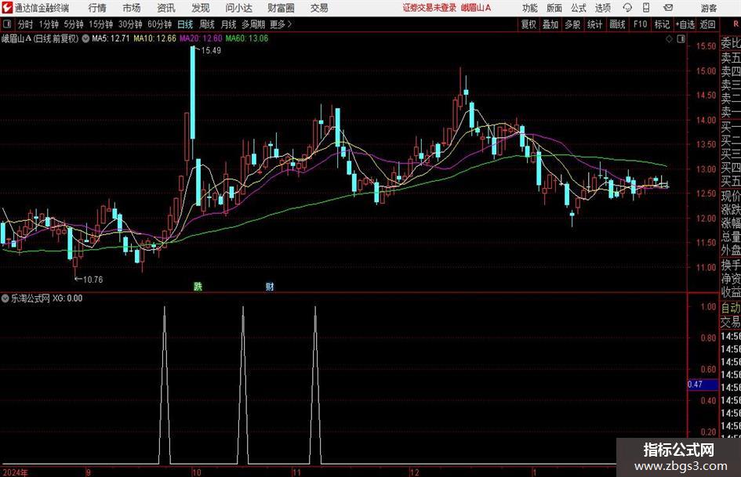Viewport: 741px width, 477px height.
Task: Open the 多周期 multi-period view
Action: tap(253, 24)
